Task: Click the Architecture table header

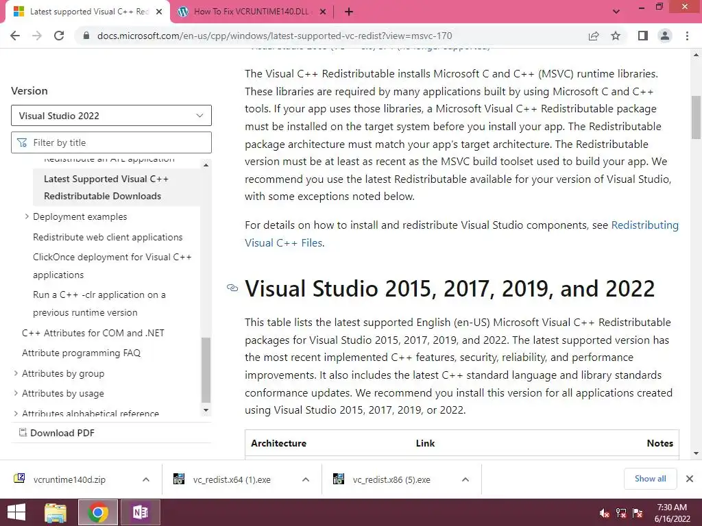Action: 278,443
